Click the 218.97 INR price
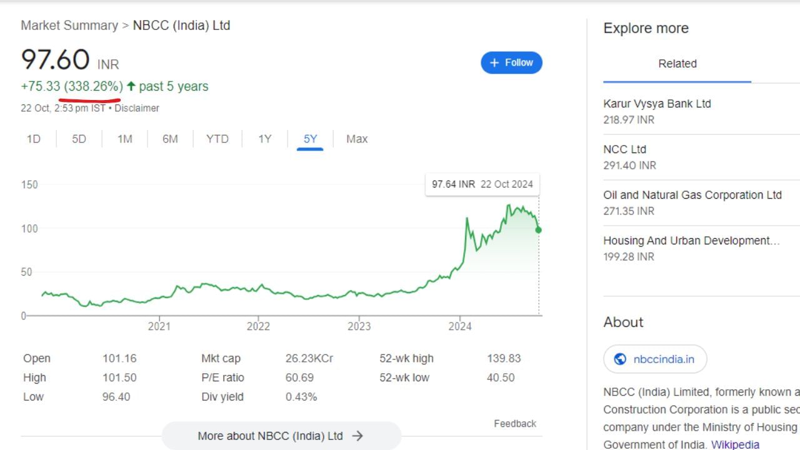This screenshot has width=800, height=450. coord(629,120)
